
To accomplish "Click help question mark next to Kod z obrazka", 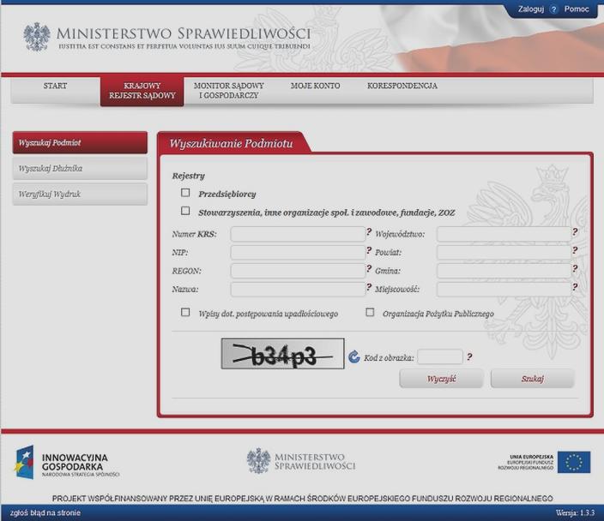I will coord(469,356).
